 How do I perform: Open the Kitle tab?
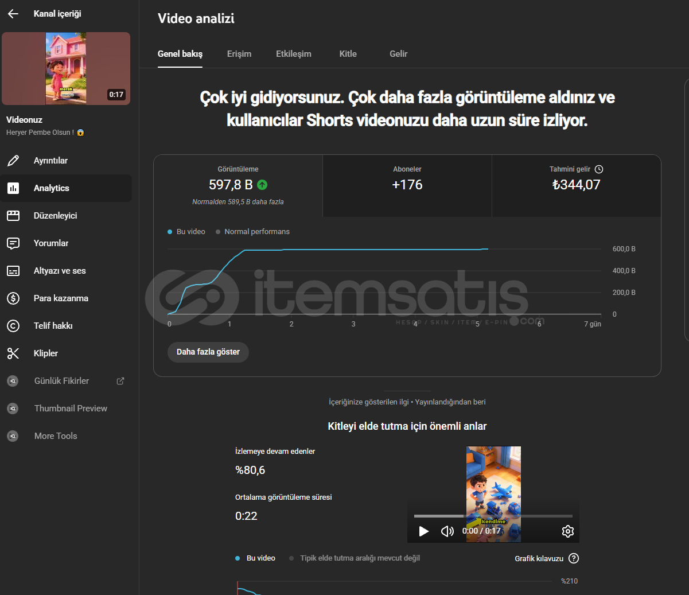[348, 54]
